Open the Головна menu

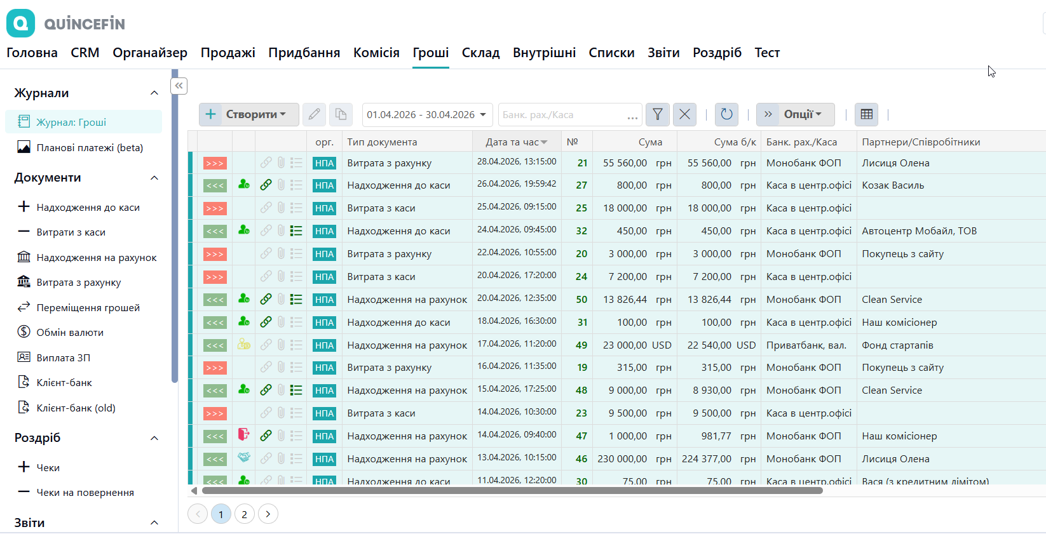[32, 53]
